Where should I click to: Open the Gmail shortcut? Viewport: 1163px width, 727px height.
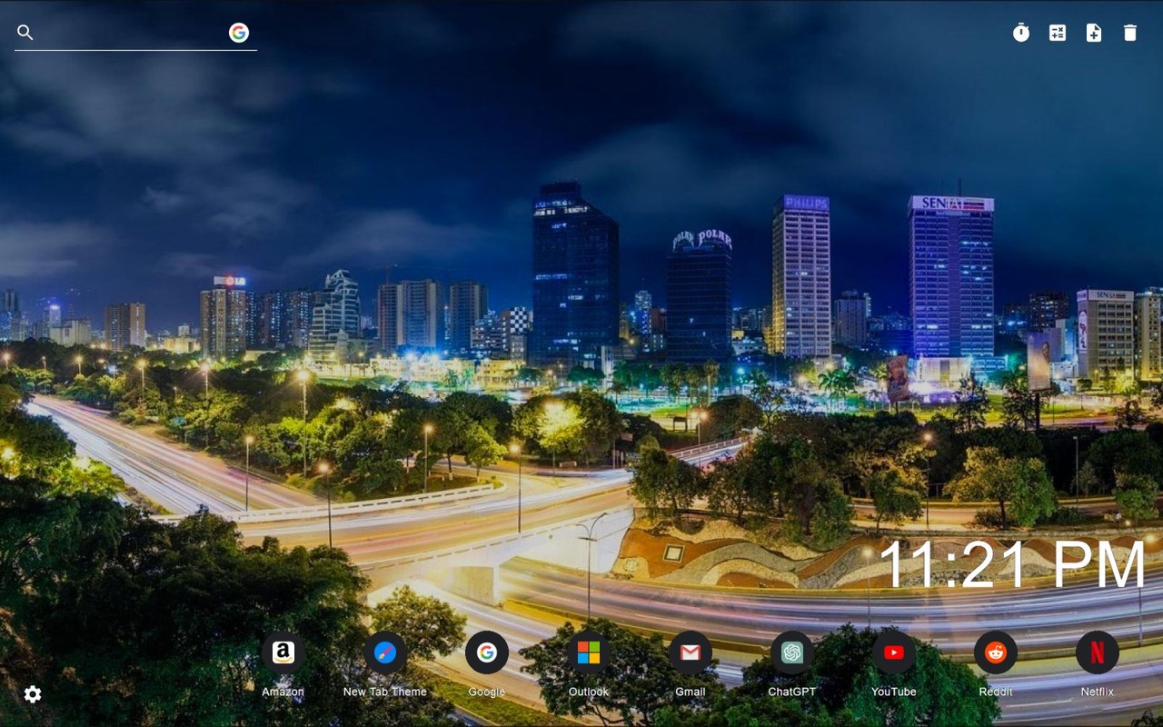point(691,652)
